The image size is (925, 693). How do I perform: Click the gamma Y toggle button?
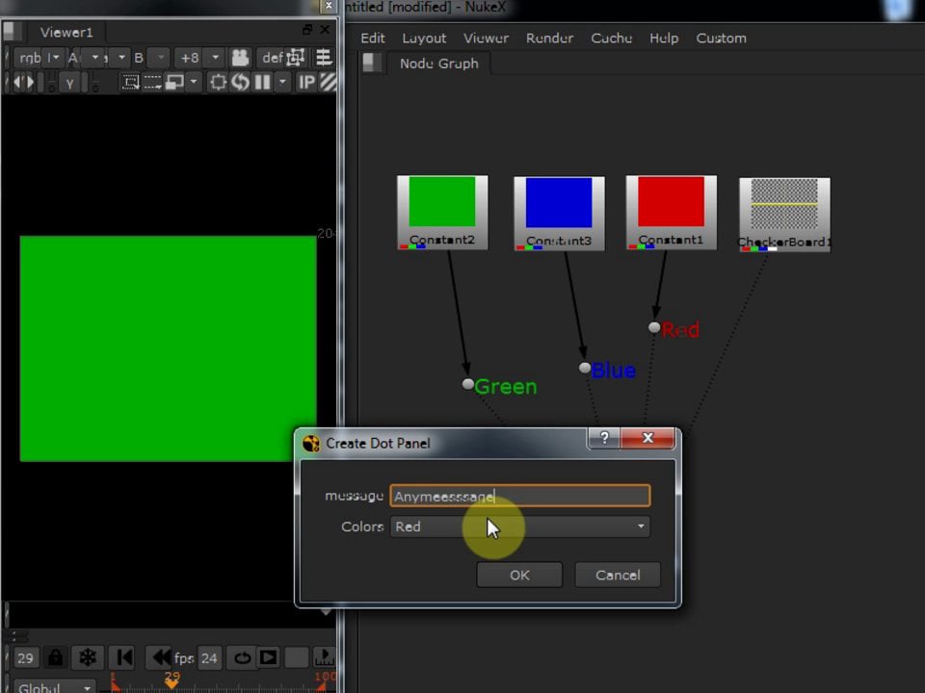69,83
